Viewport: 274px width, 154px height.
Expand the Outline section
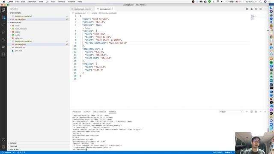click(x=13, y=143)
